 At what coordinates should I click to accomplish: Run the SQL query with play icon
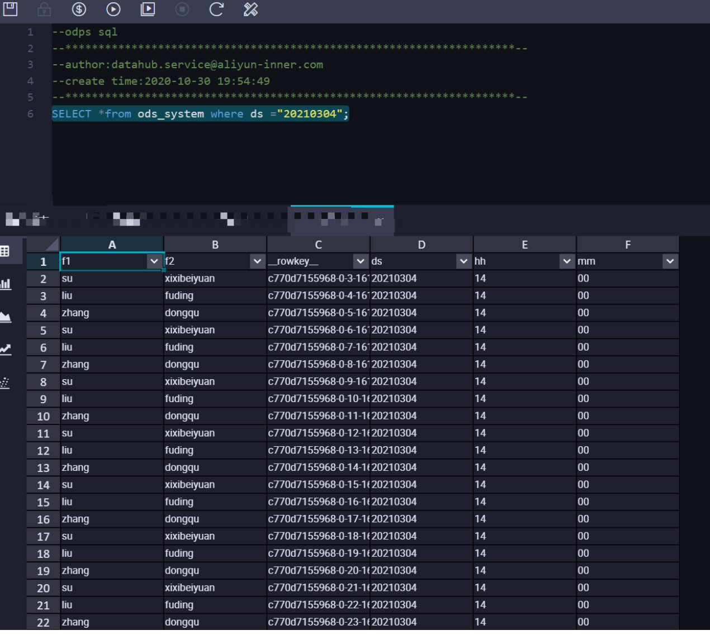[113, 9]
